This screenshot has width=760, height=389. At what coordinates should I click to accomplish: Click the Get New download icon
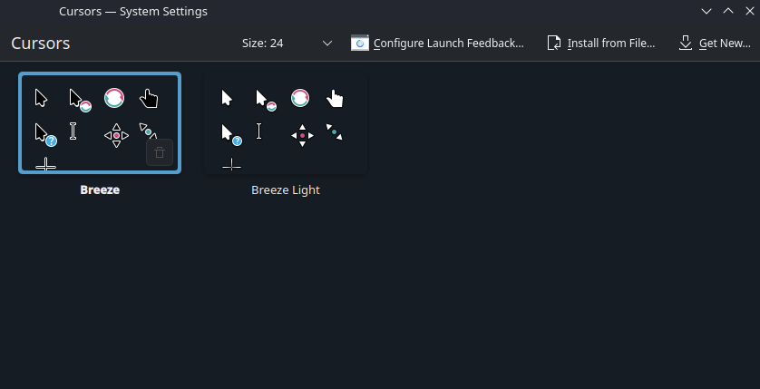[686, 44]
